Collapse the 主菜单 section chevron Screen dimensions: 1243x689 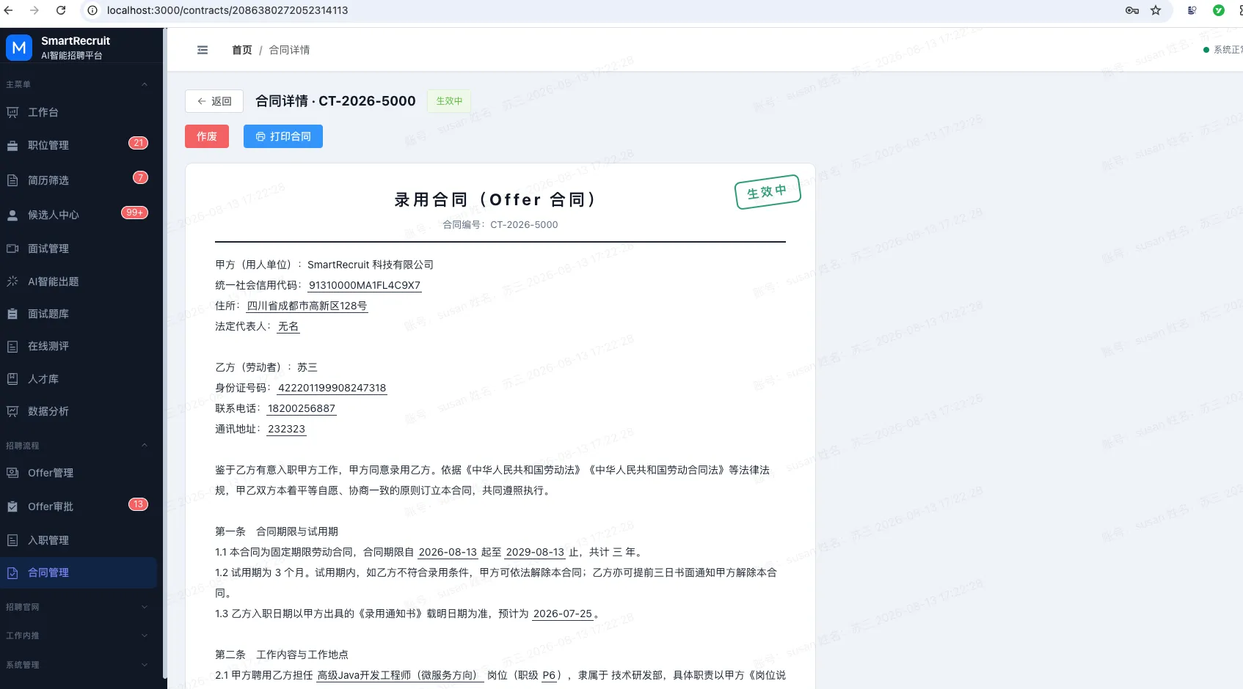pyautogui.click(x=145, y=84)
